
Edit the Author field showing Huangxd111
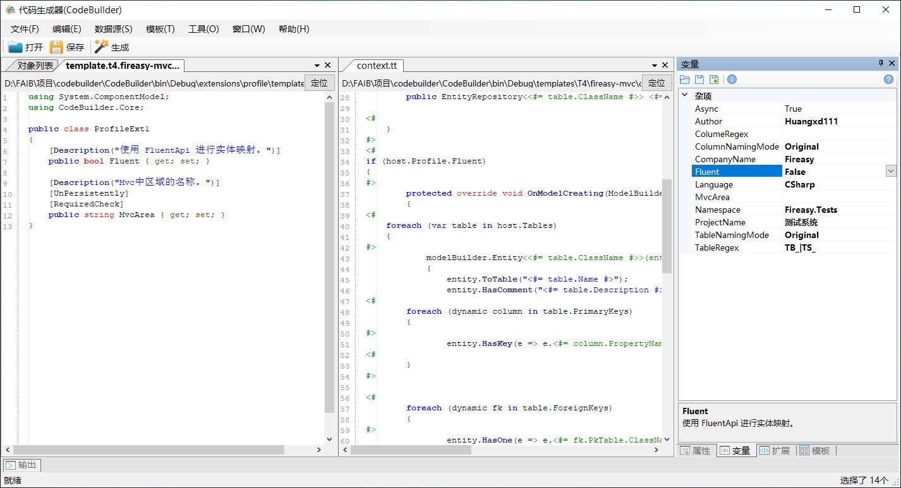tap(821, 121)
